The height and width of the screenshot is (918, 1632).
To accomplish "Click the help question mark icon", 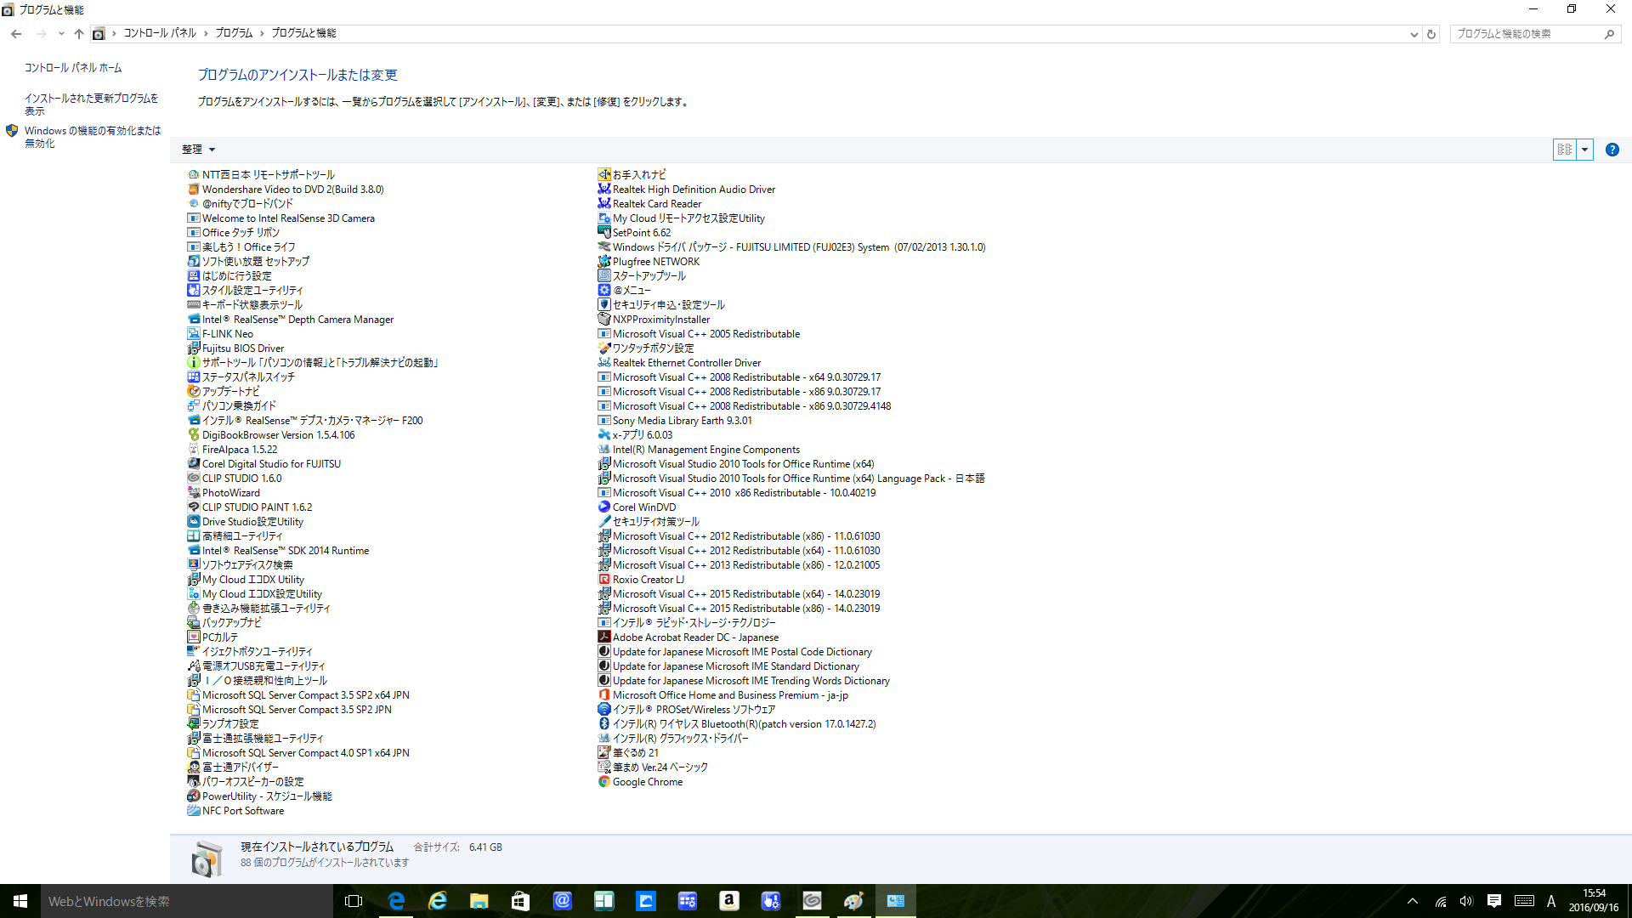I will coord(1612,150).
